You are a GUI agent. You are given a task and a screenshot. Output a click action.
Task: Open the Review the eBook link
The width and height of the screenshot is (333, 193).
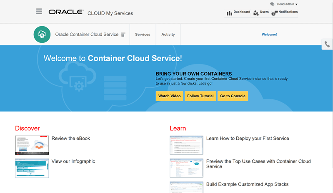pyautogui.click(x=70, y=139)
